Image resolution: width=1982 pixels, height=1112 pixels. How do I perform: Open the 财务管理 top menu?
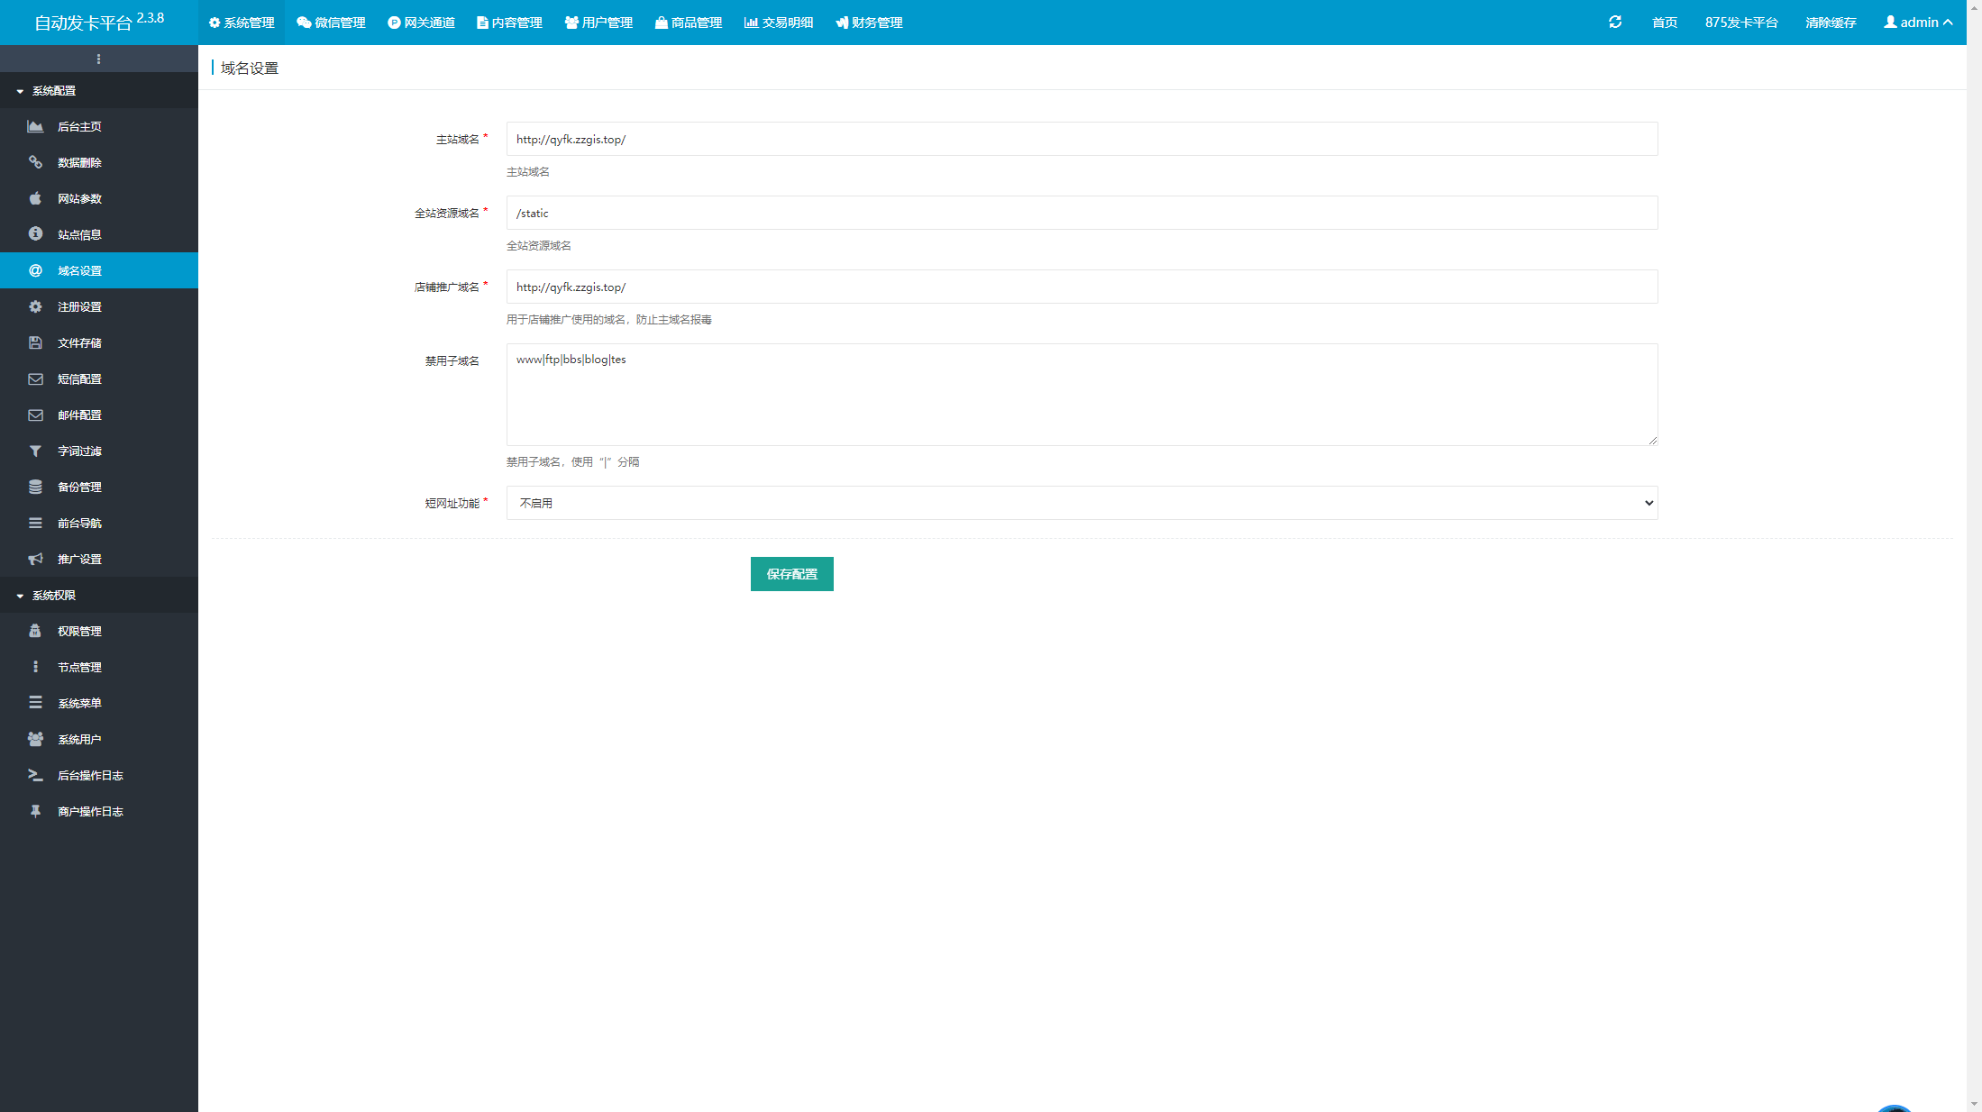click(869, 22)
